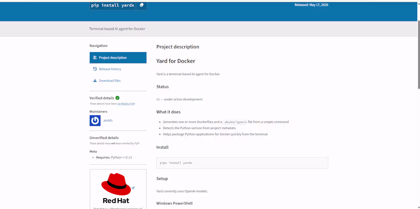
Task: Click 'Requires: Python >=3.13' meta entry
Action: click(x=114, y=157)
